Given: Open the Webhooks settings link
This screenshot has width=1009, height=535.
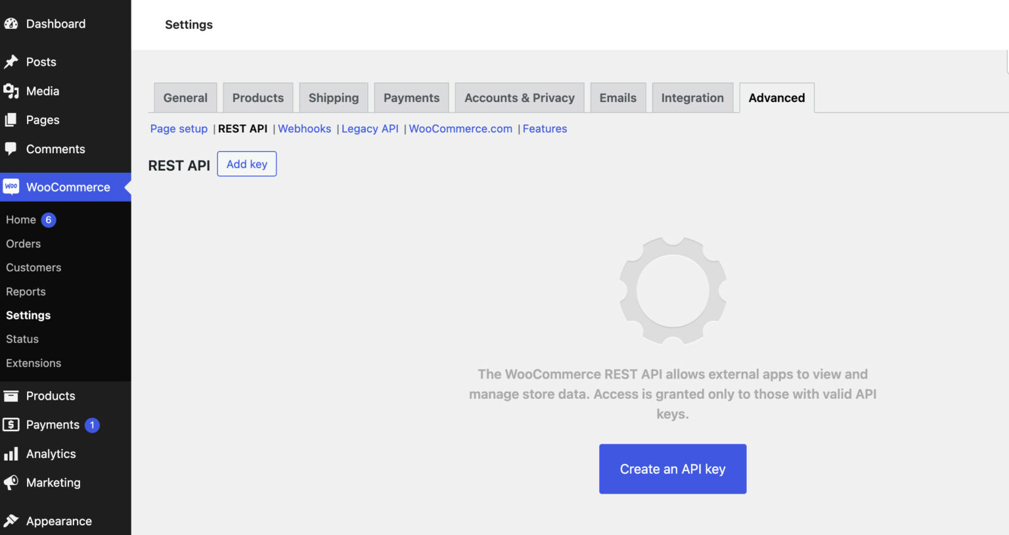Looking at the screenshot, I should pyautogui.click(x=304, y=128).
